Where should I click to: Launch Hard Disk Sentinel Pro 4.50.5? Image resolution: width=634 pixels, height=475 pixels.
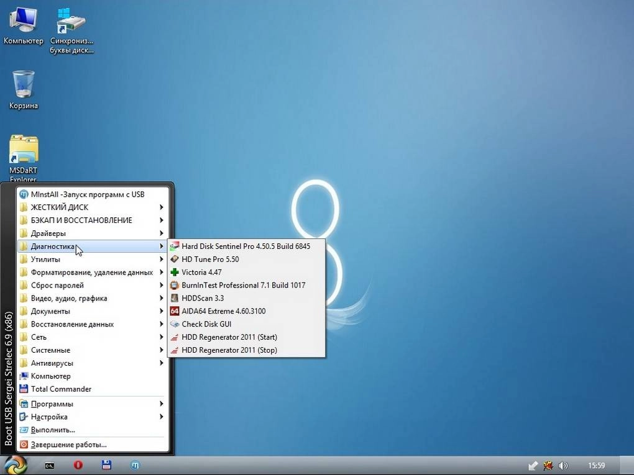[x=246, y=247]
